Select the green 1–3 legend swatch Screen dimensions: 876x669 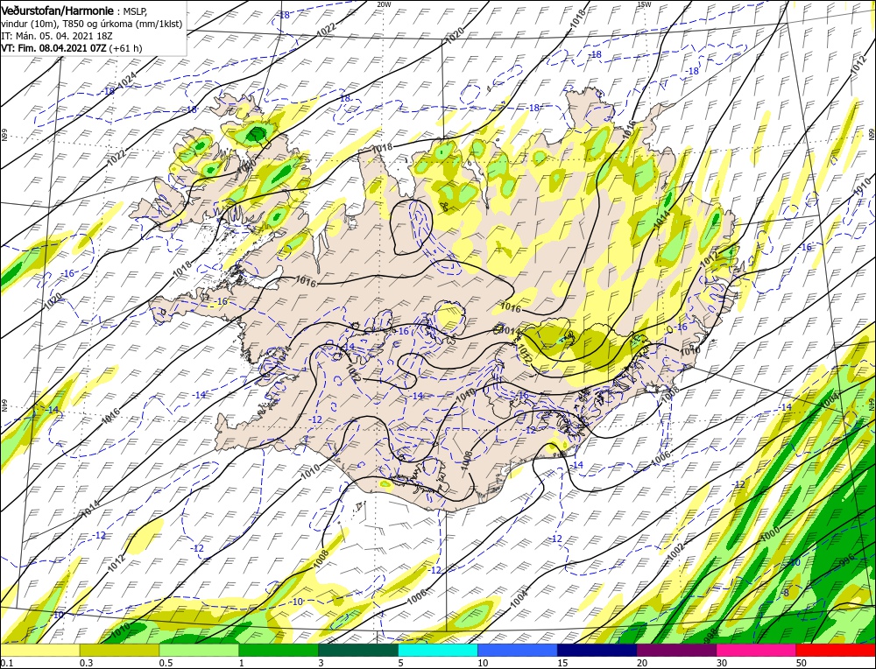279,650
